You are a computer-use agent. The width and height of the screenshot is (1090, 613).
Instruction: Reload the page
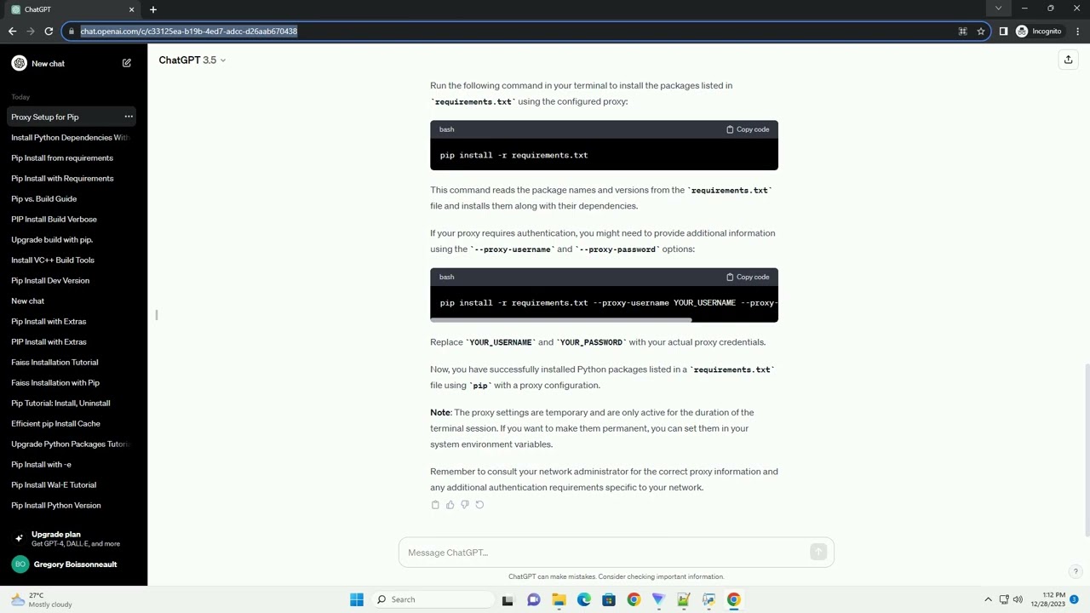coord(49,32)
